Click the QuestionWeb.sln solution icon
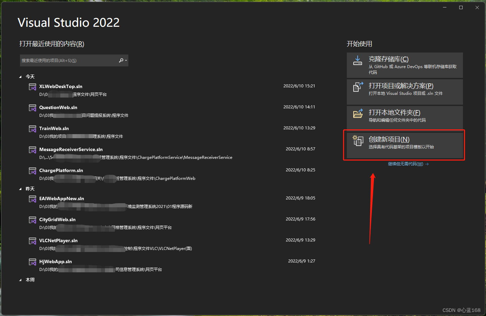Viewport: 486px width, 316px height. [33, 108]
